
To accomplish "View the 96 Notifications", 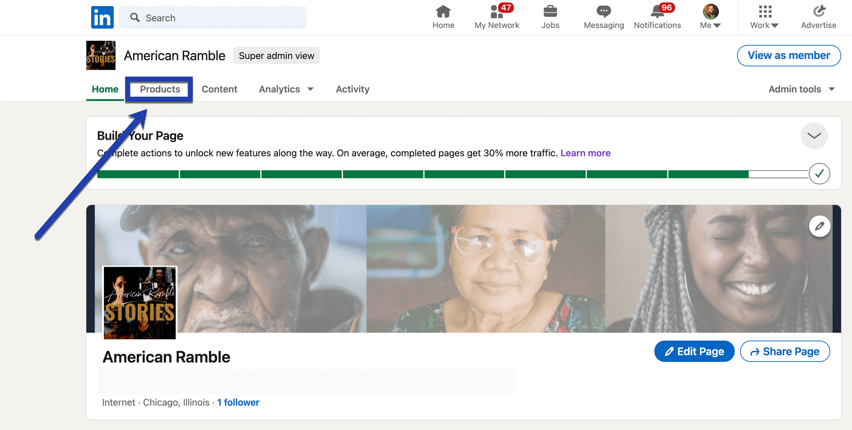I will [657, 17].
